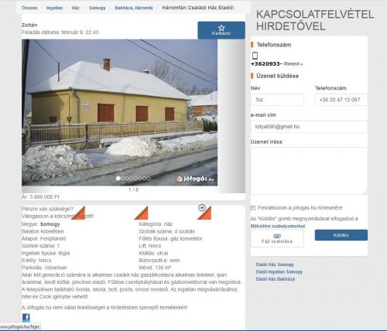Select the first gallery dot indicator

(118, 178)
